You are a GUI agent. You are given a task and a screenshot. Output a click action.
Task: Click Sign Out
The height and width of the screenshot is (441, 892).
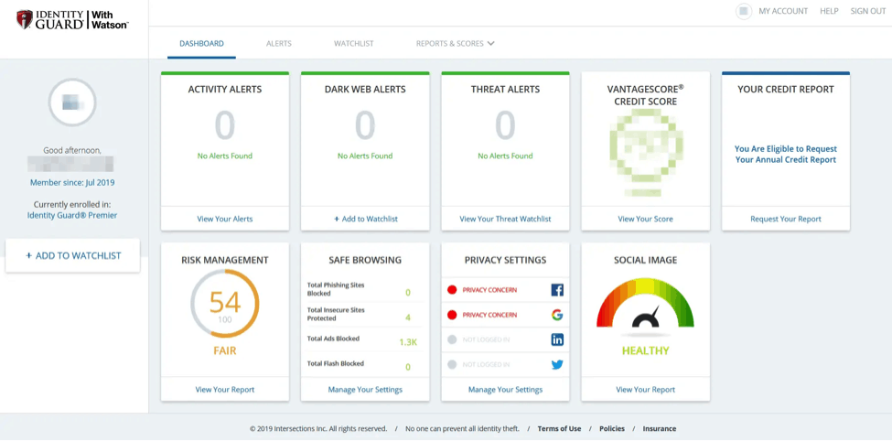tap(868, 11)
